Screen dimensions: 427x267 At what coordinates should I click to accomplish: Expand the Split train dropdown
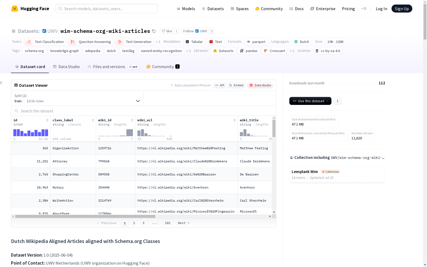pyautogui.click(x=77, y=98)
